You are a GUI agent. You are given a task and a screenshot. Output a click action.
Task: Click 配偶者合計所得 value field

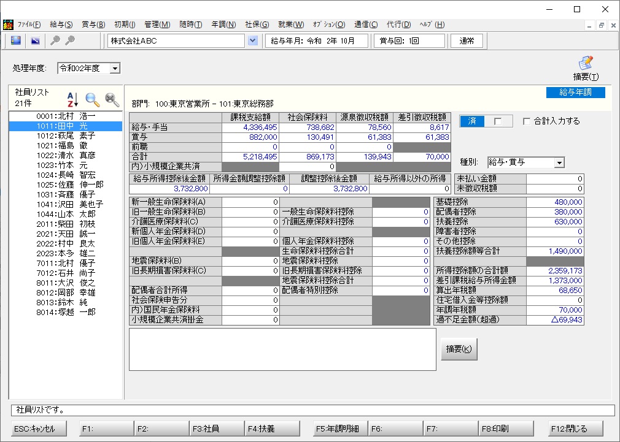point(250,291)
